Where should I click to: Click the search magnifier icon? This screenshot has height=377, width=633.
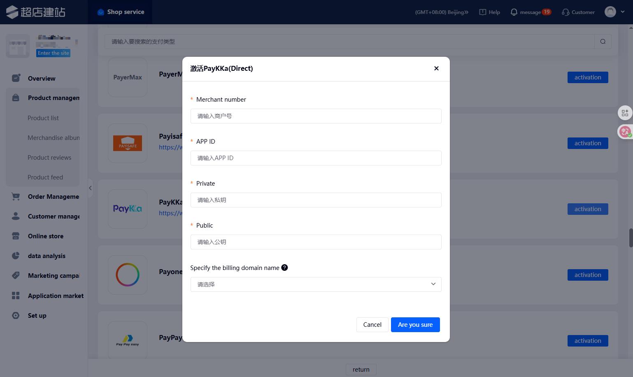[x=603, y=42]
